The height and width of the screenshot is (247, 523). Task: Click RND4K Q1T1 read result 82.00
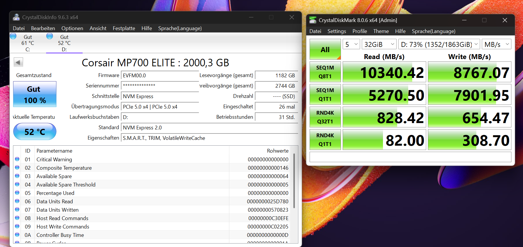click(x=384, y=140)
